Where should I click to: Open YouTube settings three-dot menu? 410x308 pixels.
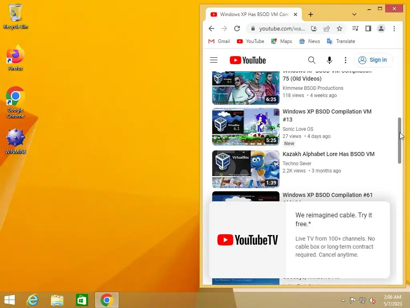(346, 60)
